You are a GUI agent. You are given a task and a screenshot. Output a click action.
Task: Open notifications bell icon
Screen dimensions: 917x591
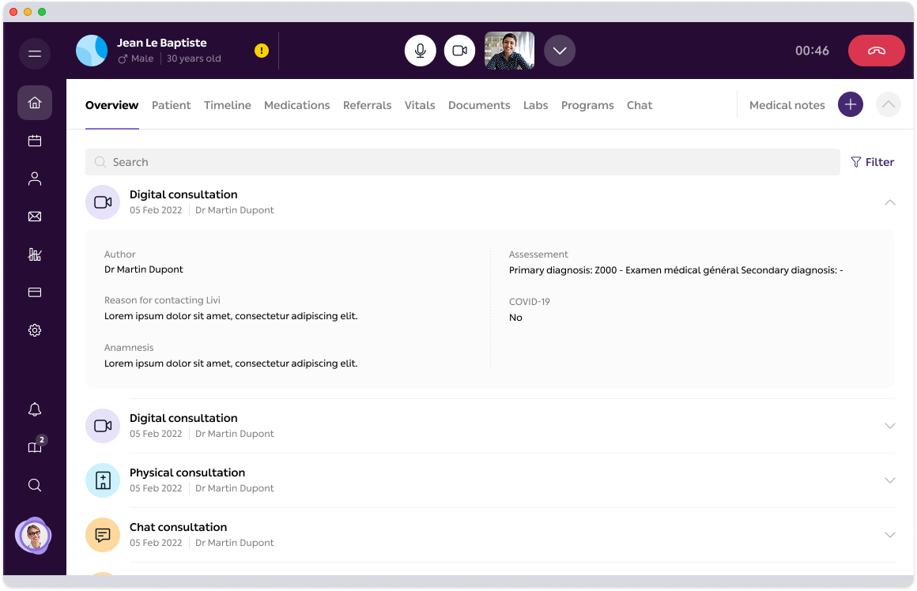35,409
